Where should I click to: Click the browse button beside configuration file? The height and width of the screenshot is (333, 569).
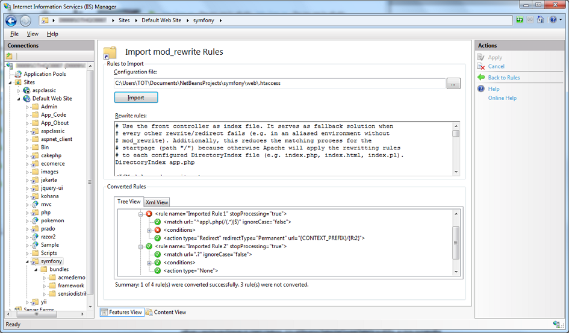(x=453, y=83)
